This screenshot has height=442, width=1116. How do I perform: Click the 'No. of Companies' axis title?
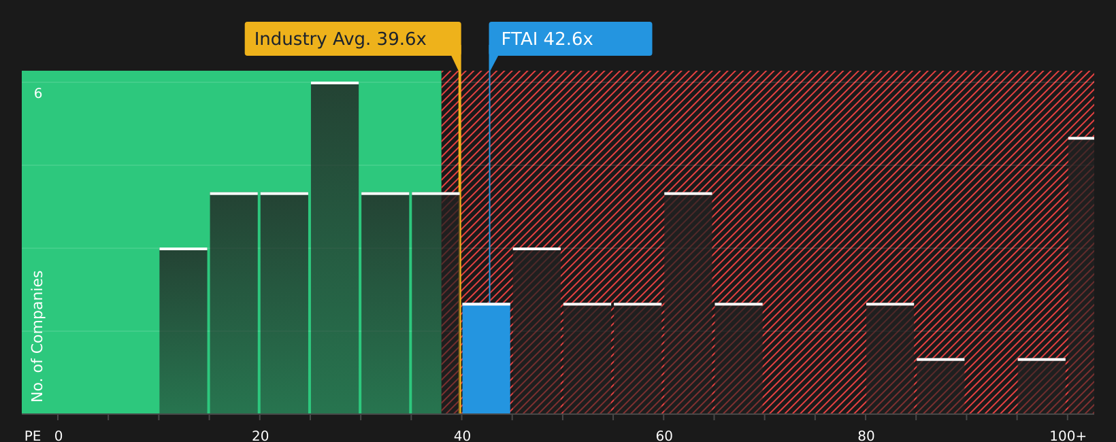pyautogui.click(x=37, y=336)
